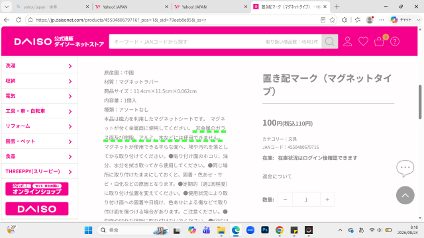Click the DAISO banner in sidebar

click(37, 209)
